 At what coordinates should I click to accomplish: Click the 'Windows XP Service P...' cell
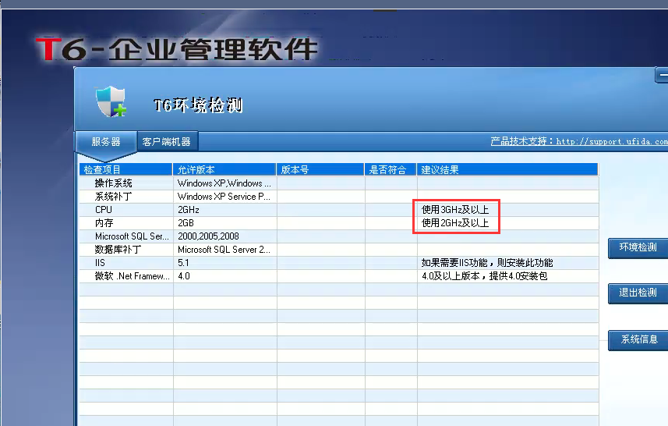[224, 197]
